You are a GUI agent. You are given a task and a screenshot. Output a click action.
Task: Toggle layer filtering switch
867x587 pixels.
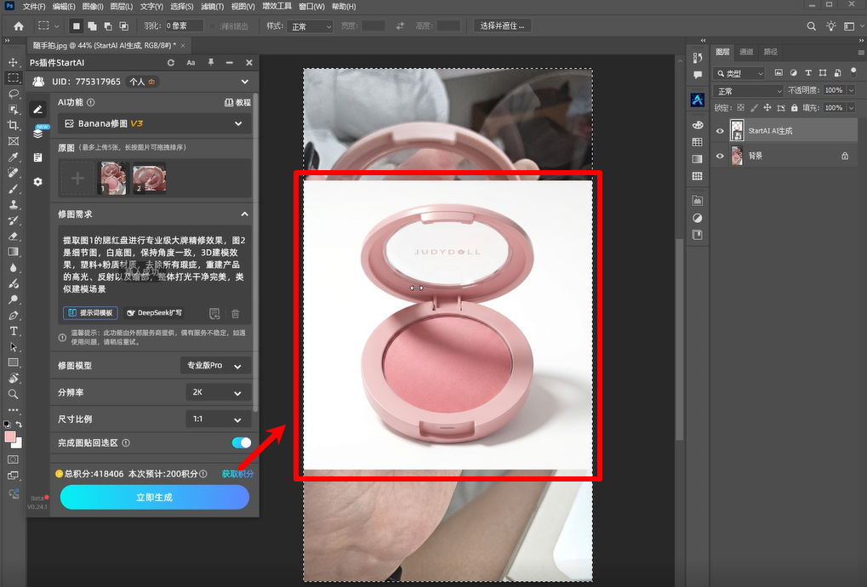coord(853,71)
